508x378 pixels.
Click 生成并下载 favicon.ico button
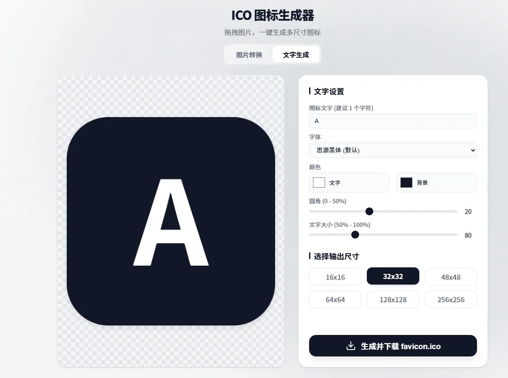[x=393, y=346]
